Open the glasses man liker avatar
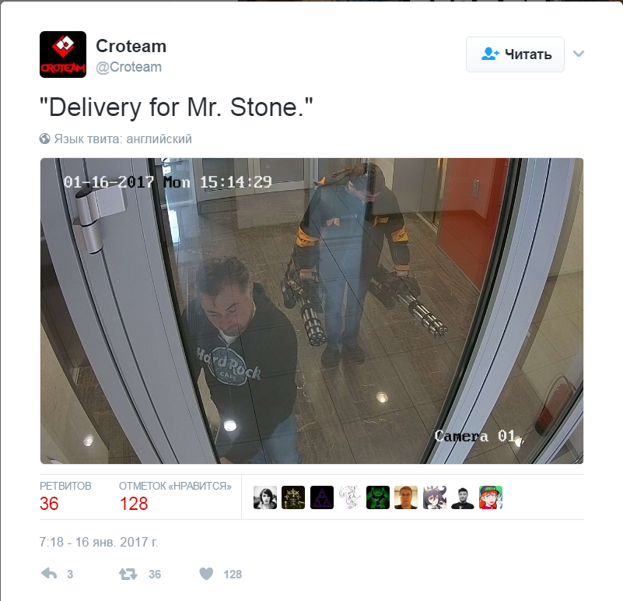623x601 pixels. 406,497
